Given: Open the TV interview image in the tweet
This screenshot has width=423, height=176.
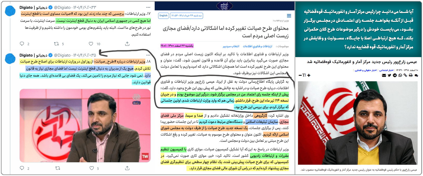Looking at the screenshot, I should pos(85,126).
